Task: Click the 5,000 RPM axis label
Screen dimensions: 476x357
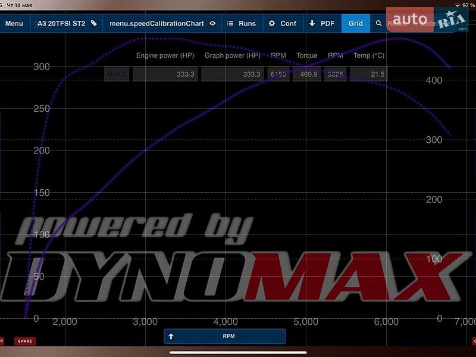Action: pyautogui.click(x=306, y=321)
